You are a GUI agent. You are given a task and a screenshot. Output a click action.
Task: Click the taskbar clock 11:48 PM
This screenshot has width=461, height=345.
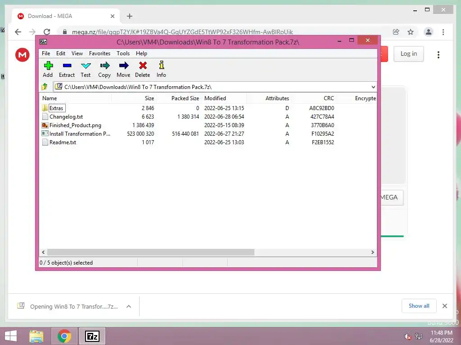[x=441, y=333]
